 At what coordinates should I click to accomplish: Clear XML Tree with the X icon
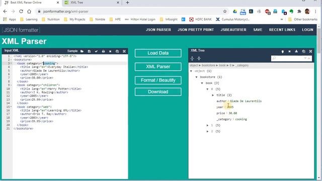tap(290, 51)
